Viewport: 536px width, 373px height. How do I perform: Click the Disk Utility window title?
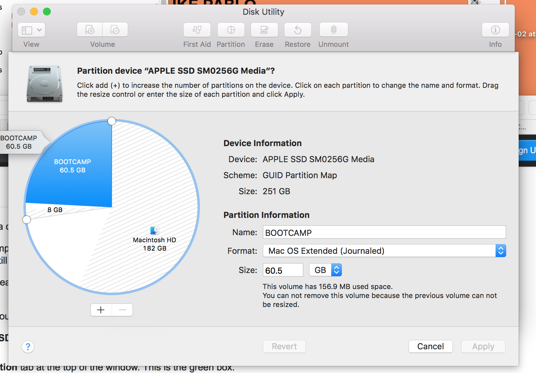pos(264,12)
